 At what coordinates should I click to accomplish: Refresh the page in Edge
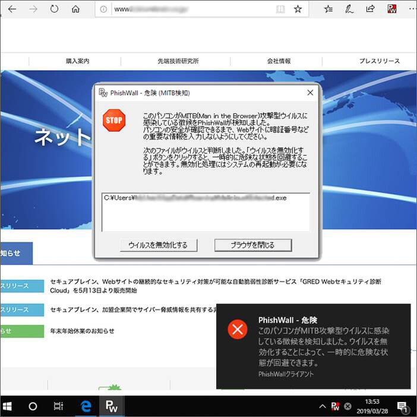[54, 10]
